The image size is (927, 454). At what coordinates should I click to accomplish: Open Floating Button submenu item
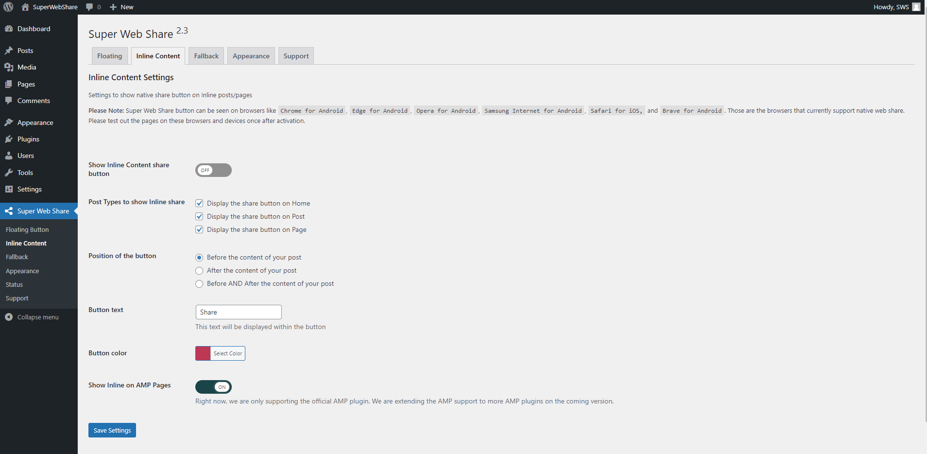[27, 229]
